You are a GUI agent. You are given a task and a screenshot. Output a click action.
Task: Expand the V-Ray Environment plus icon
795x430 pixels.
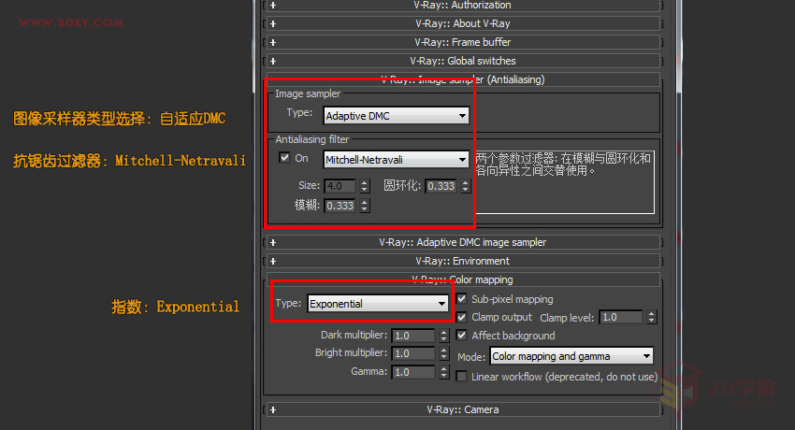click(273, 262)
